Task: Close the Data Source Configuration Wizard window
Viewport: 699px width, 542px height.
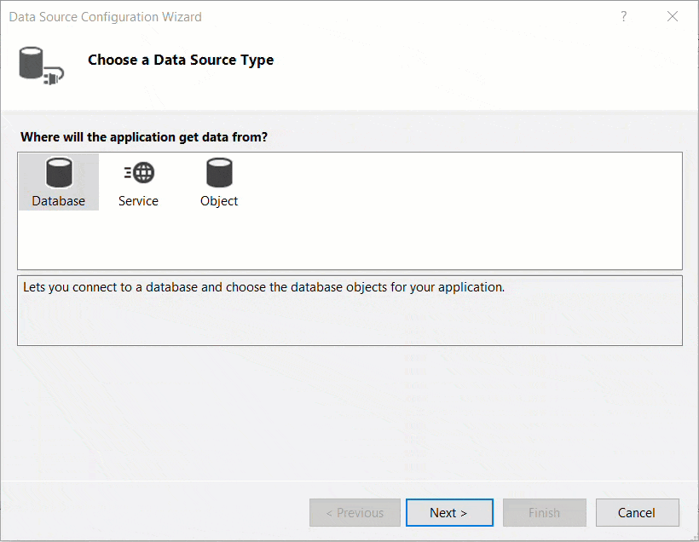Action: coord(673,16)
